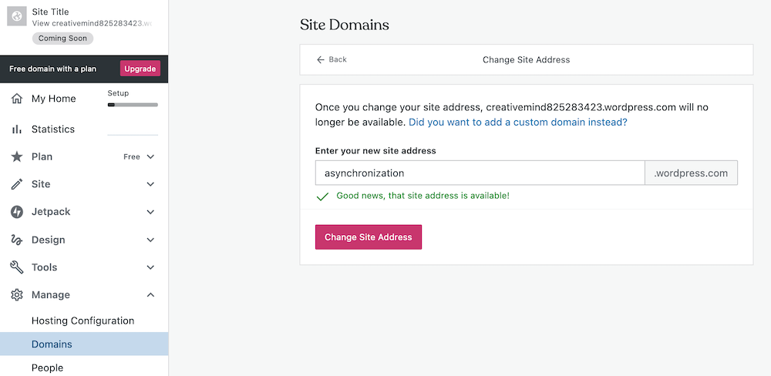The height and width of the screenshot is (376, 771).
Task: Collapse the Manage section chevron
Action: (150, 295)
